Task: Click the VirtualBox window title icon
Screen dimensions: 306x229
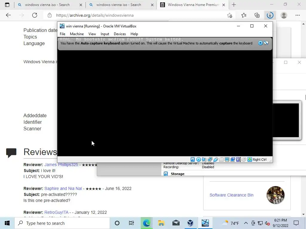Action: 62,26
